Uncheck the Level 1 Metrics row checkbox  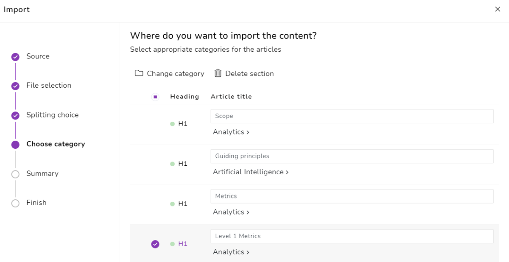(155, 244)
